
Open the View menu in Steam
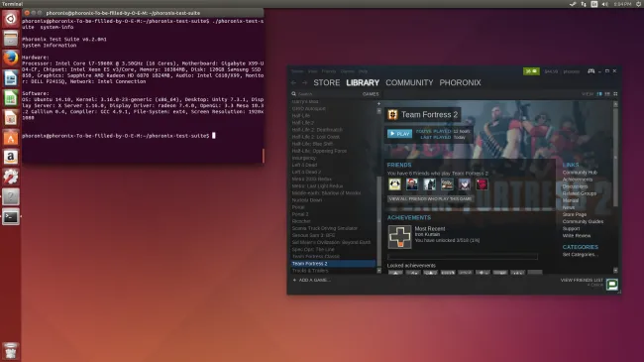click(312, 71)
